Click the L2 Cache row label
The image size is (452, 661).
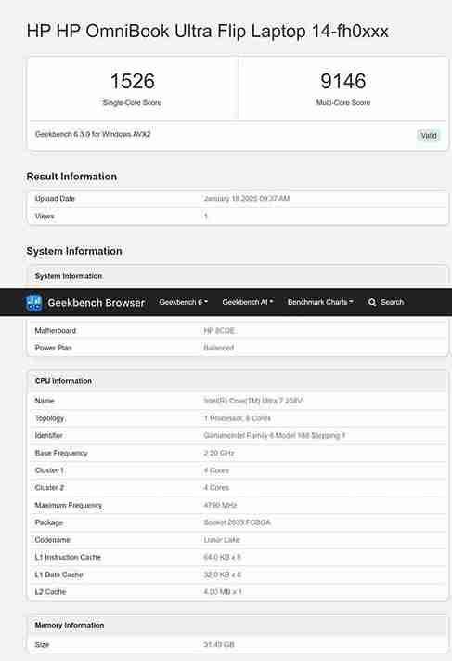[50, 592]
